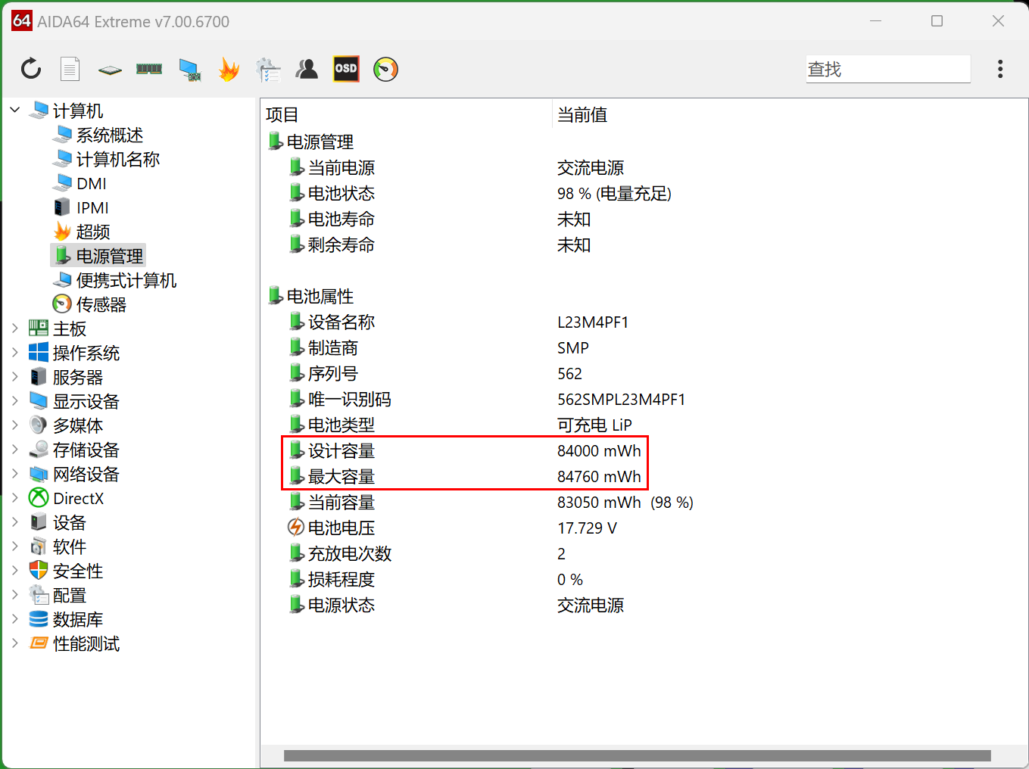Click the horizontal scrollbar at bottom
1029x769 pixels.
tap(636, 755)
